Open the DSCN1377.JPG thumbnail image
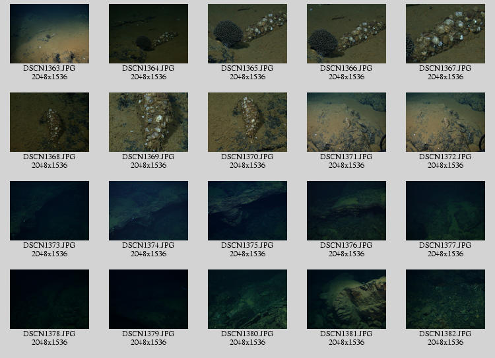 point(445,211)
